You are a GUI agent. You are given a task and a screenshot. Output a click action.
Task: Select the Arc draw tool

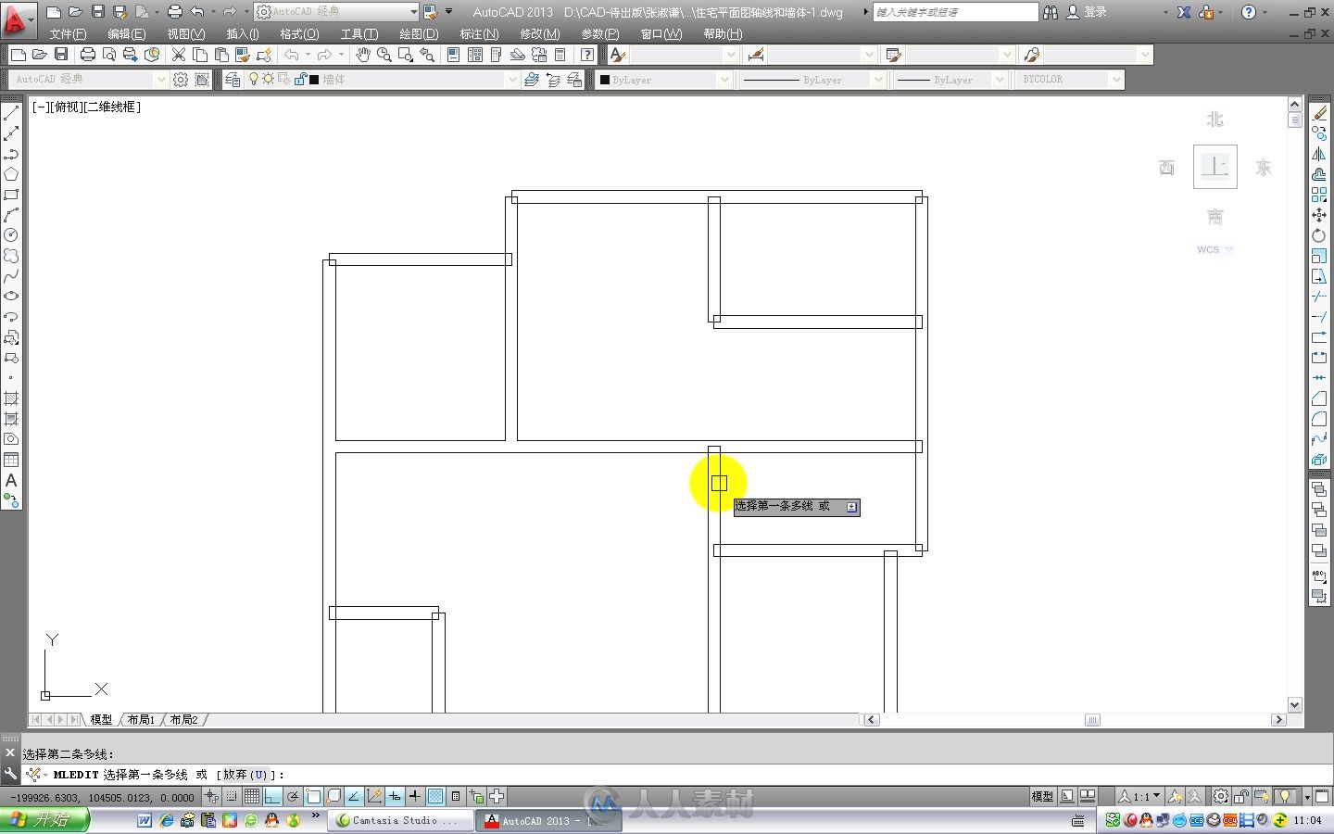point(11,215)
